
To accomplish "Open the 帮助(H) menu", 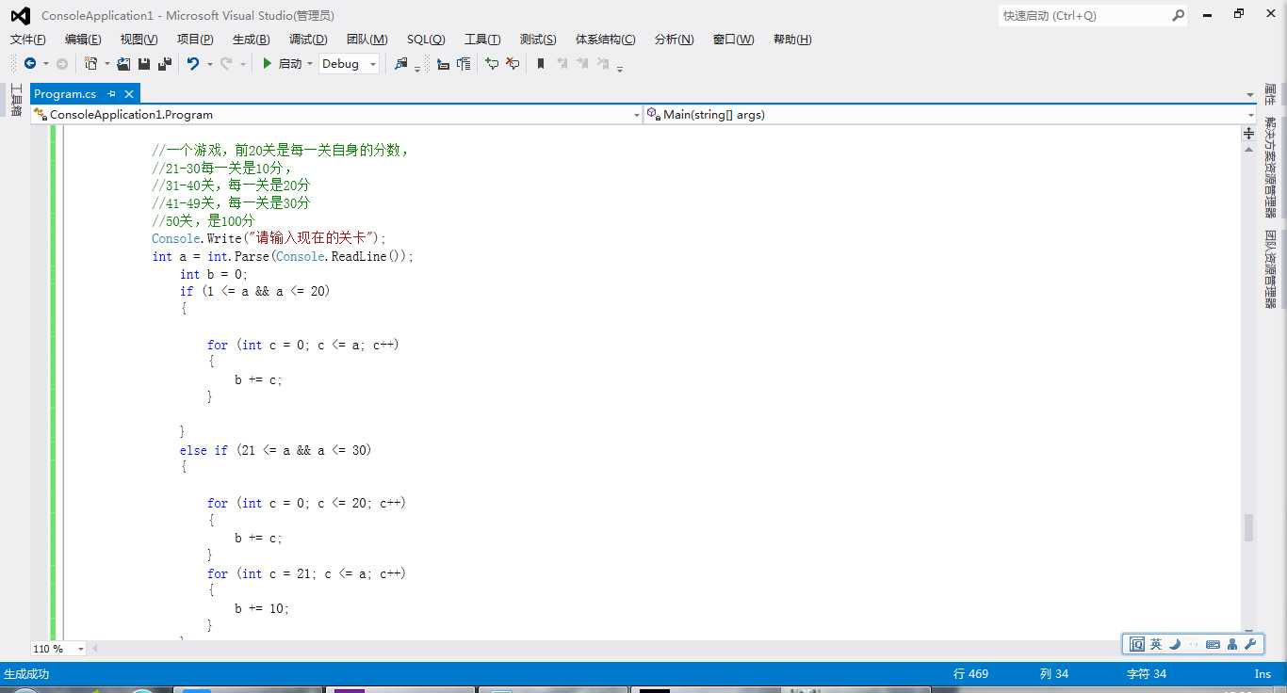I will tap(792, 40).
